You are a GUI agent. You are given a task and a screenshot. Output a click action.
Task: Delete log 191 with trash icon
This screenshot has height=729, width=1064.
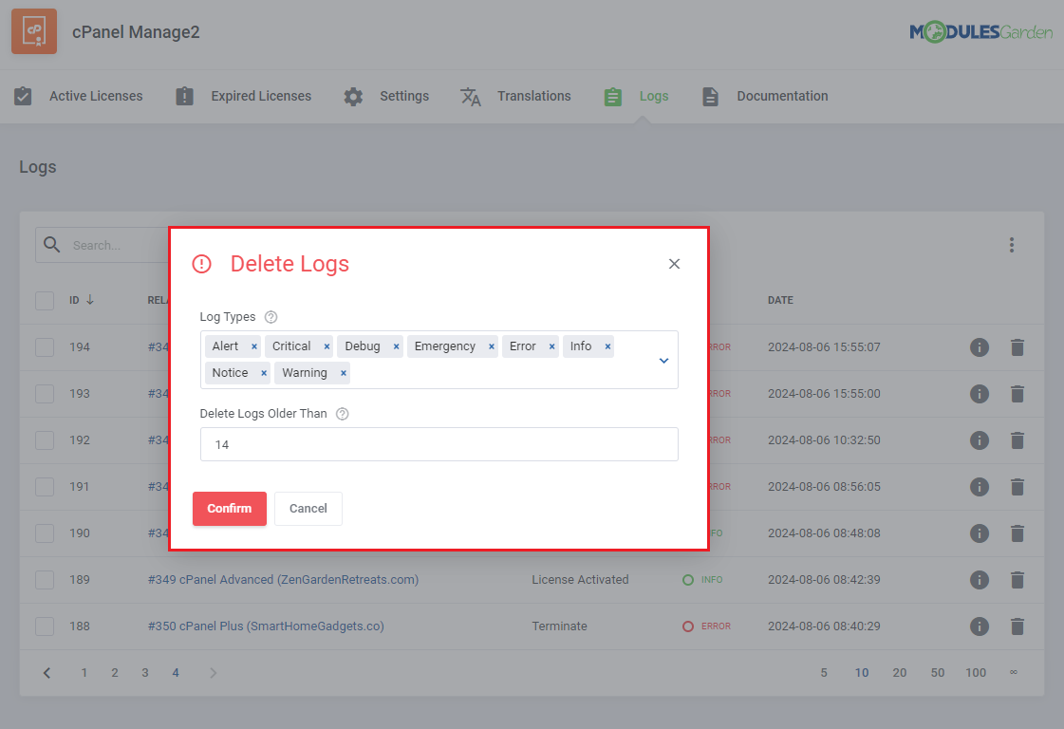tap(1017, 487)
